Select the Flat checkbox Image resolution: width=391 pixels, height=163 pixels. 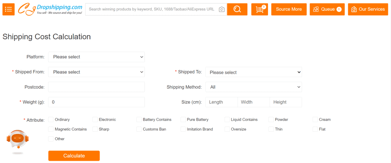315,129
